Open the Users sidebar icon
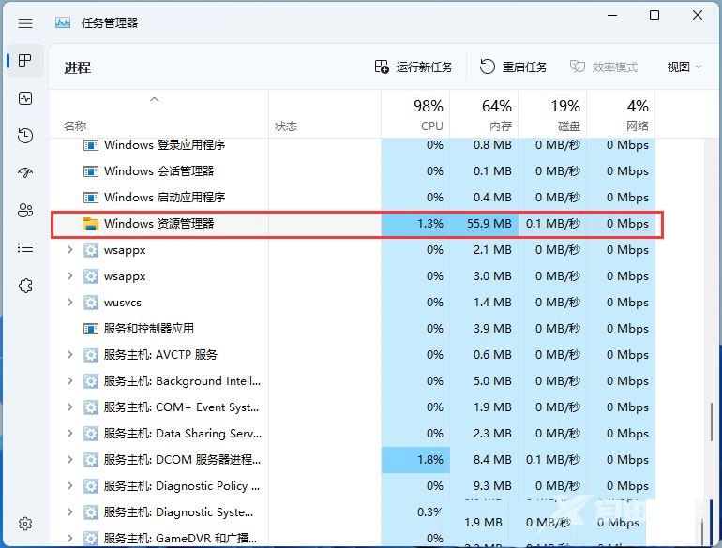This screenshot has height=548, width=722. pyautogui.click(x=25, y=210)
